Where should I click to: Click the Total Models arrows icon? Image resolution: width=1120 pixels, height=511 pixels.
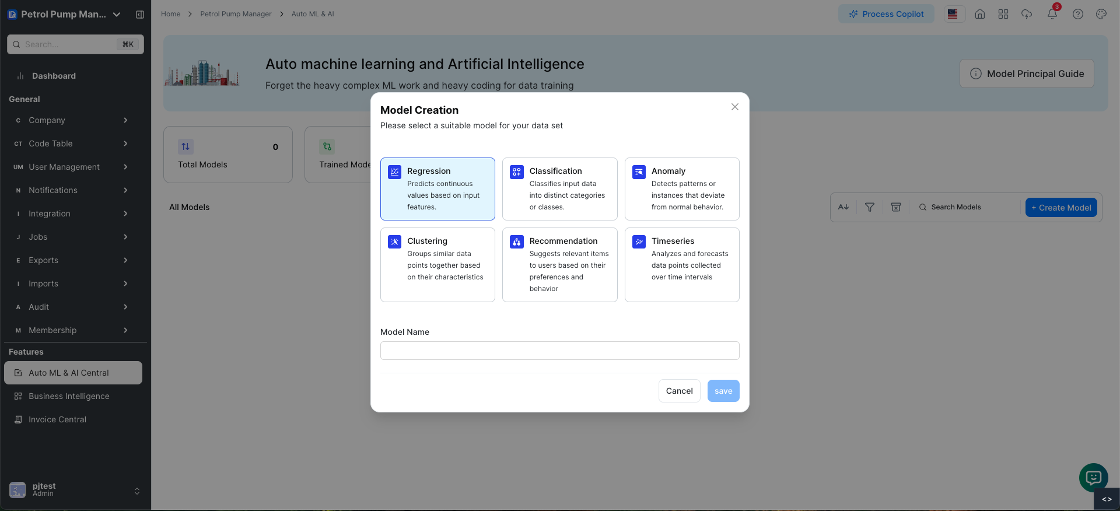pyautogui.click(x=185, y=146)
